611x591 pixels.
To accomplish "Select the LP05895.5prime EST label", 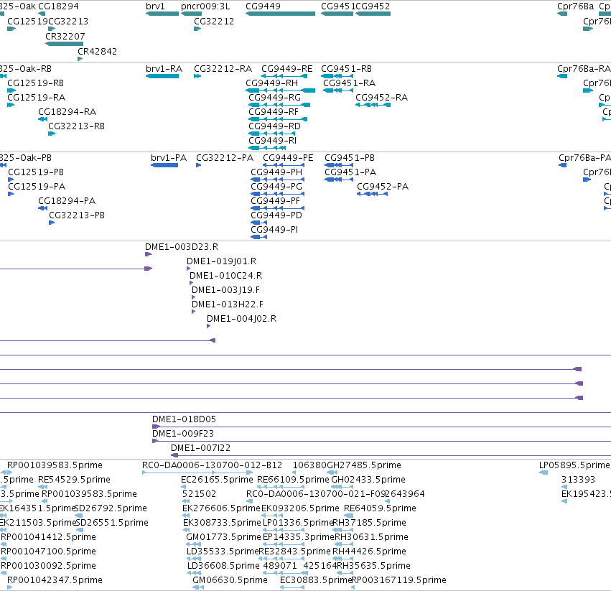I will click(574, 465).
